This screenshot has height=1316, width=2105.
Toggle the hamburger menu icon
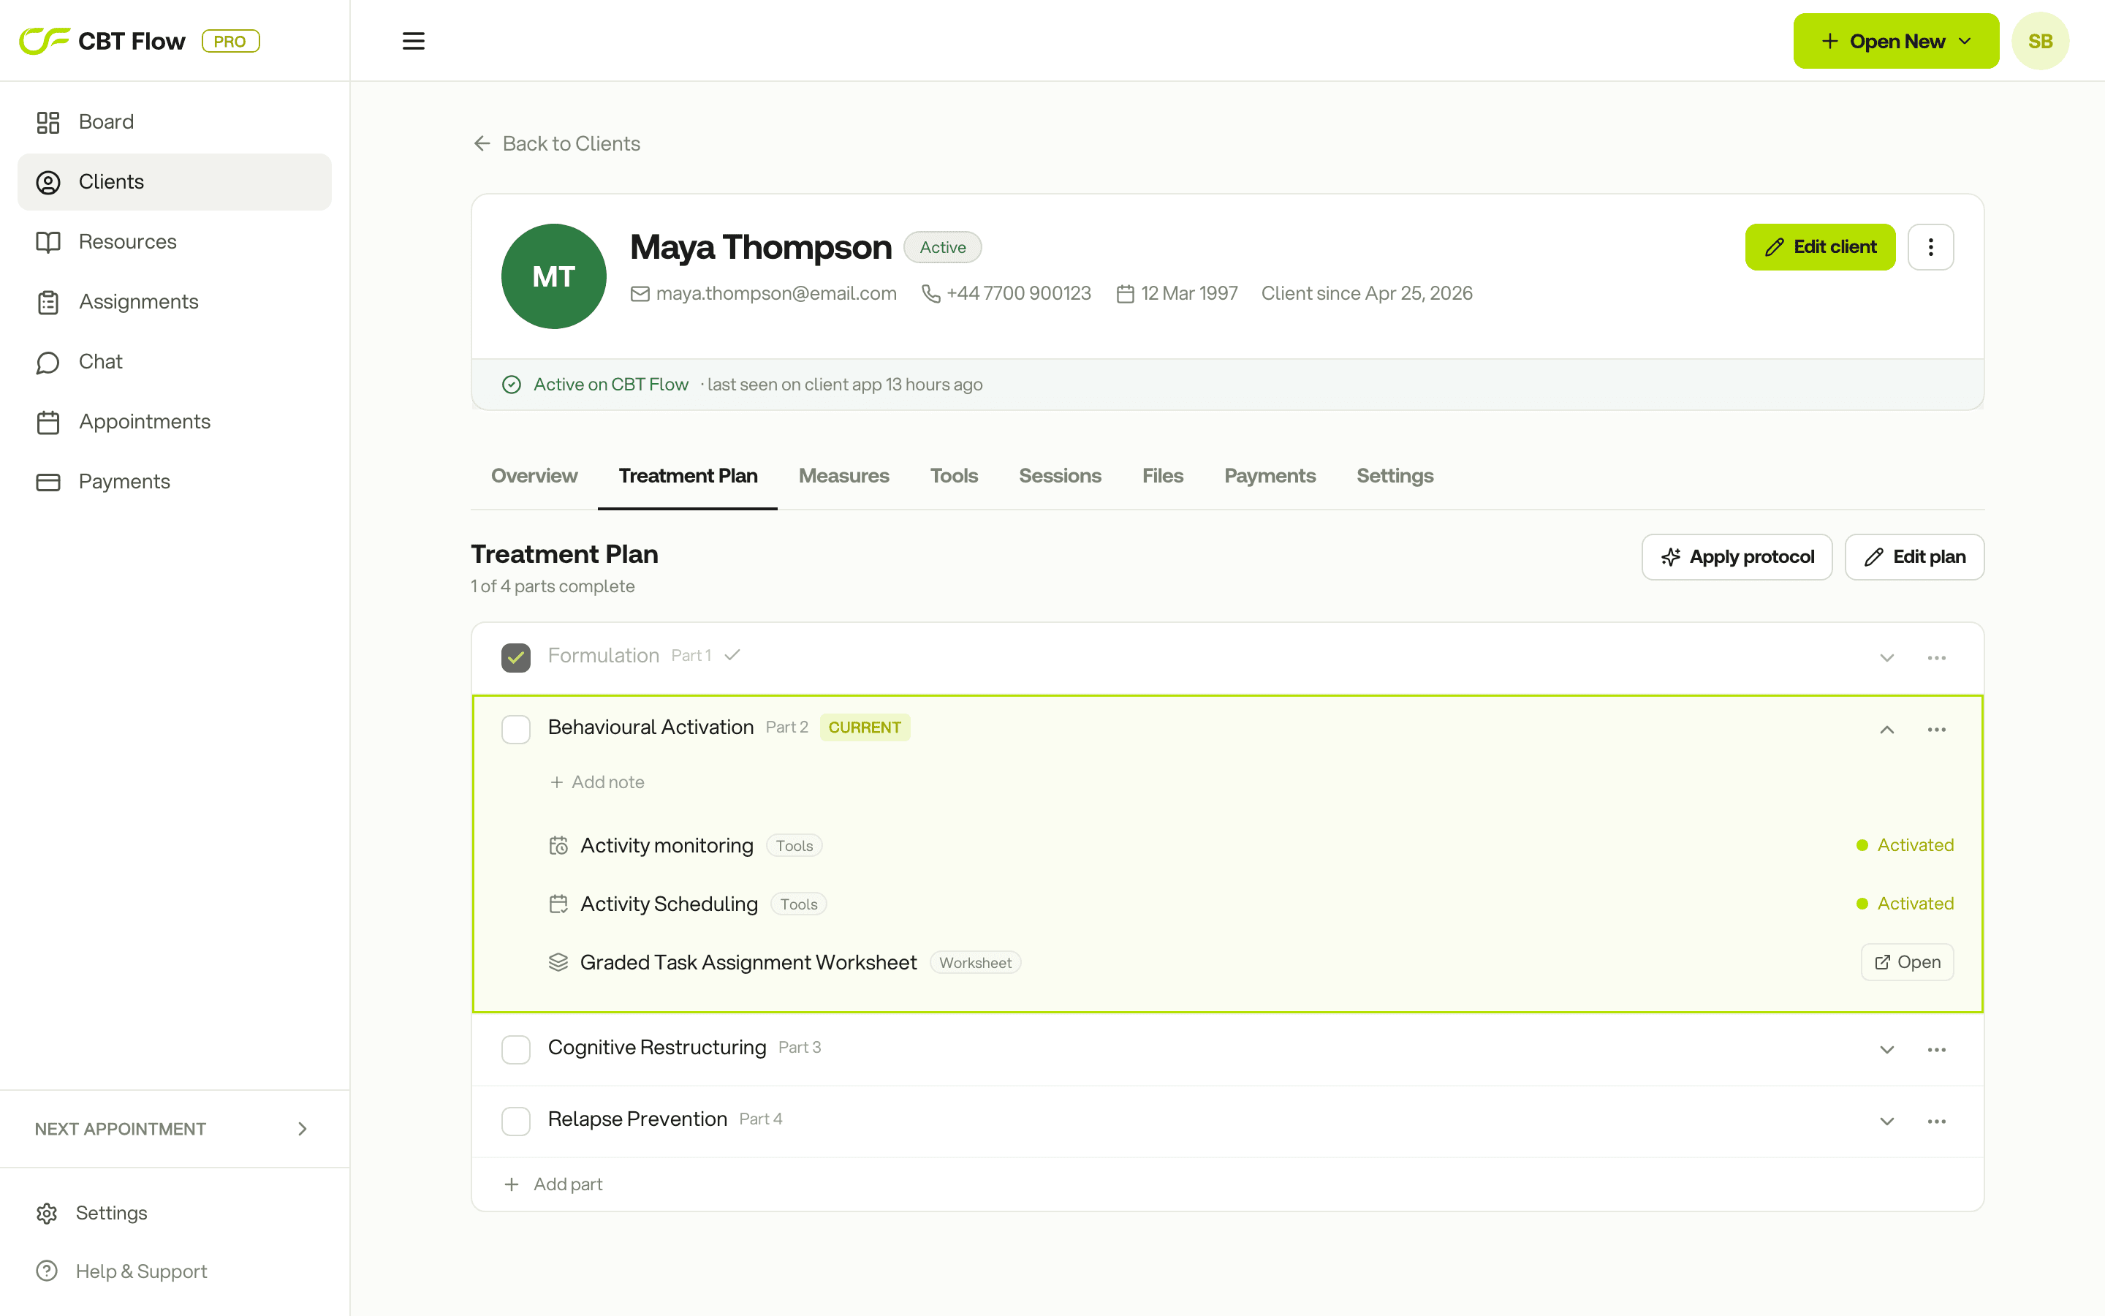click(x=413, y=41)
